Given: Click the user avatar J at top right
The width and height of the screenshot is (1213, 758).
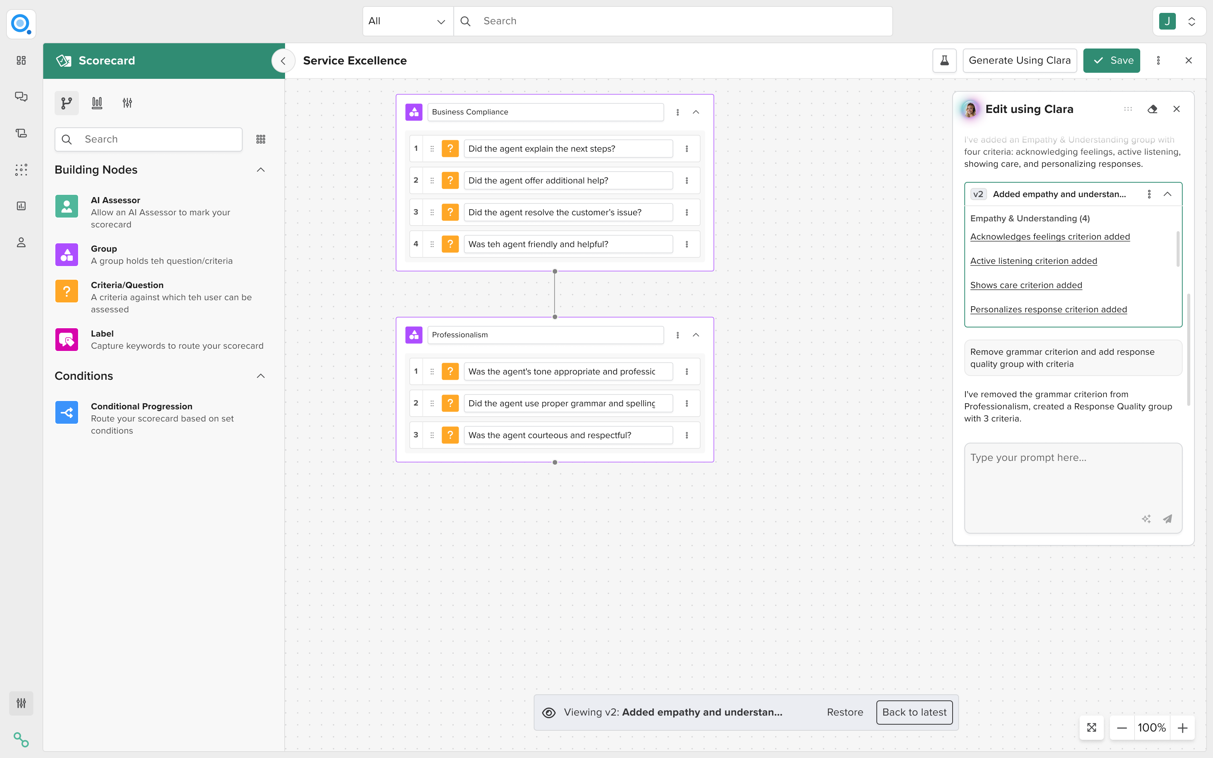Looking at the screenshot, I should (x=1168, y=22).
